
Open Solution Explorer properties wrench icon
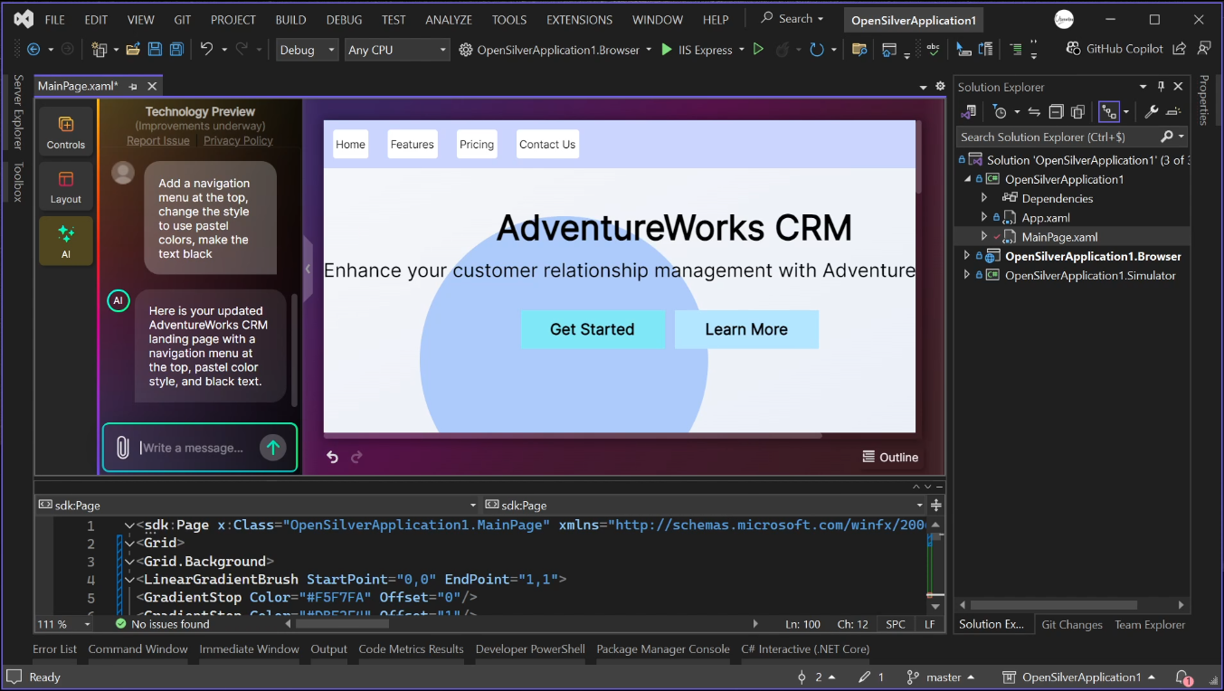point(1151,112)
